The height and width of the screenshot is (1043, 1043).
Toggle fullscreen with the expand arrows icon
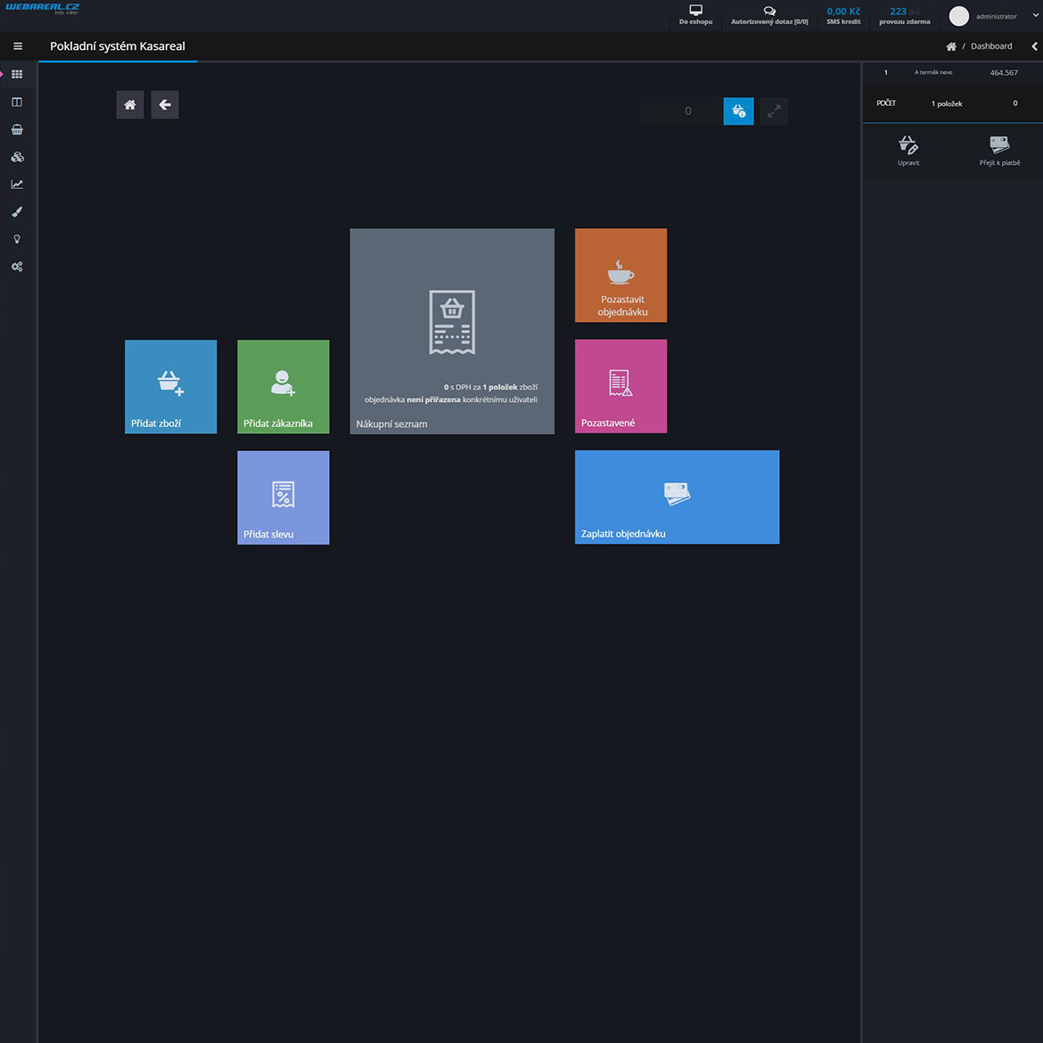tap(774, 111)
